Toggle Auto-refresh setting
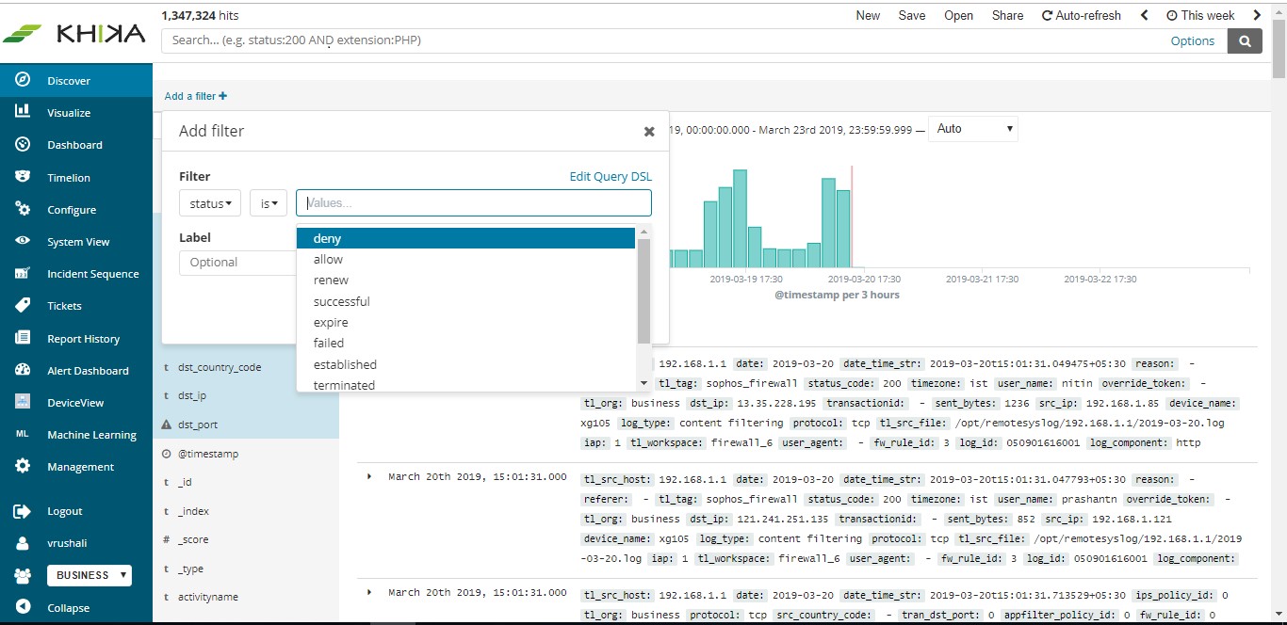 pyautogui.click(x=1082, y=15)
